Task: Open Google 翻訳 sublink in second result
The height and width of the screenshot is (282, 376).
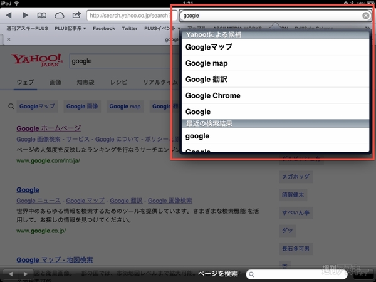Action: (x=126, y=201)
